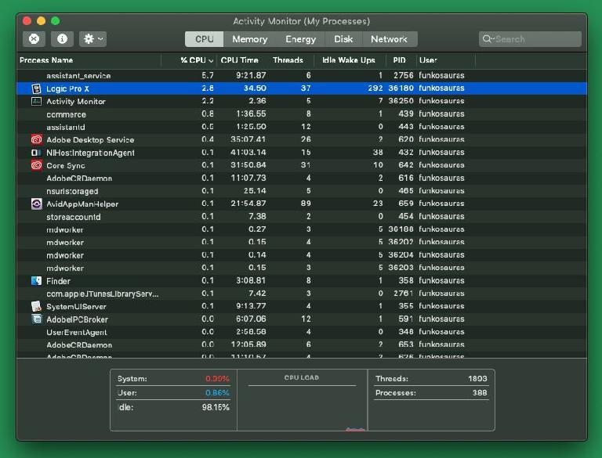Viewport: 602px width, 458px height.
Task: Click the AdobeIPCBroker icon
Action: pyautogui.click(x=37, y=319)
